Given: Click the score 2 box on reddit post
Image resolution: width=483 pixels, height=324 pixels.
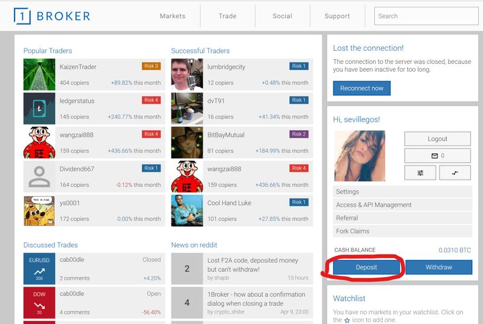Looking at the screenshot, I should click(187, 268).
